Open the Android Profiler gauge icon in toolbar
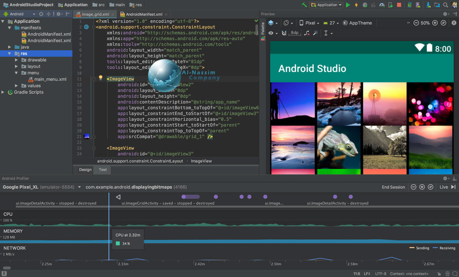Viewport: 459px width, 277px height. click(382, 5)
